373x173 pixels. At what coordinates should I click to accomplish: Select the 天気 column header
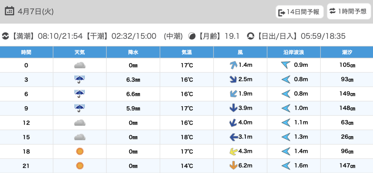point(80,52)
